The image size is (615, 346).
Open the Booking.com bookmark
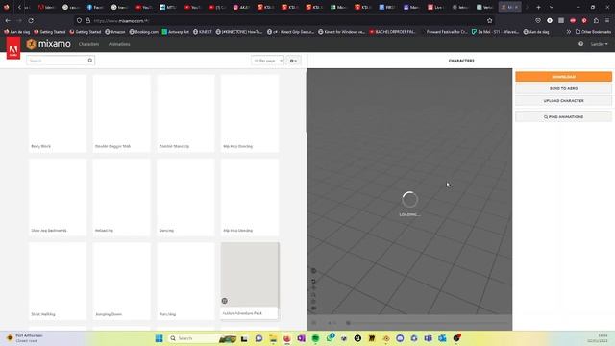(x=143, y=32)
